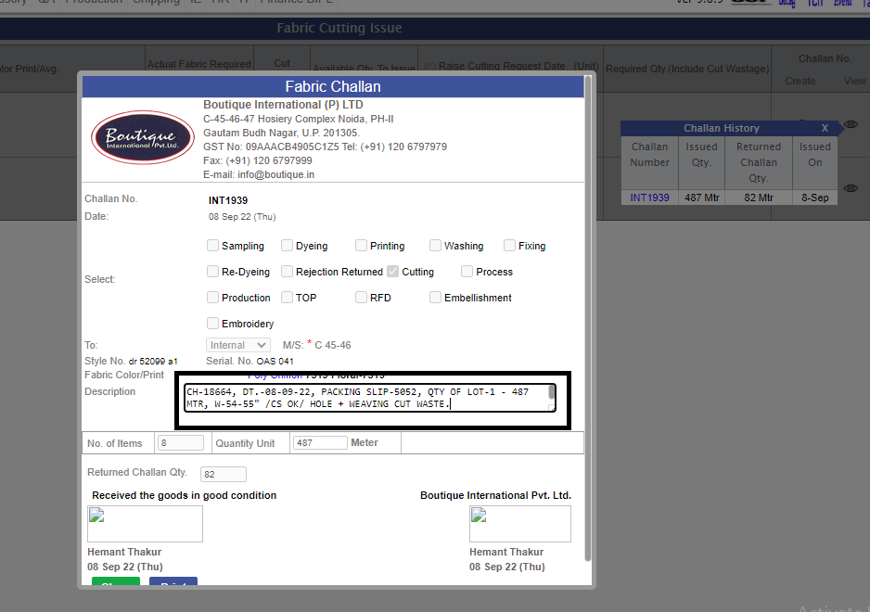Toggle the Cutting checkbox

coord(393,272)
